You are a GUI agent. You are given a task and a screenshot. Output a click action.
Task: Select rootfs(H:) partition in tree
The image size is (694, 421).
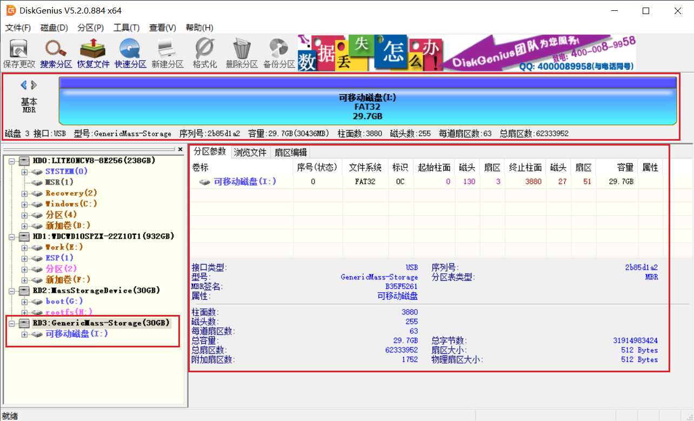coord(69,312)
